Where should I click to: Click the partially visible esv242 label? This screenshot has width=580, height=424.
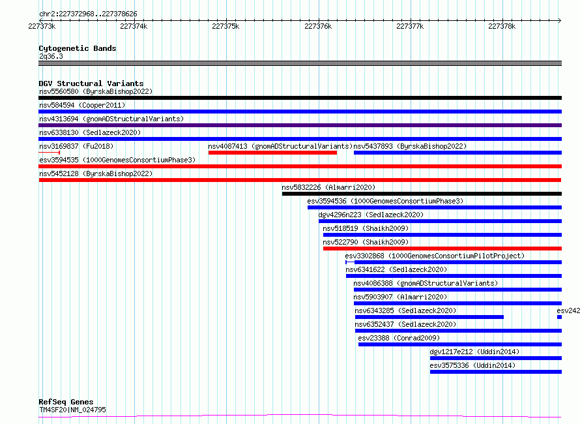[568, 310]
